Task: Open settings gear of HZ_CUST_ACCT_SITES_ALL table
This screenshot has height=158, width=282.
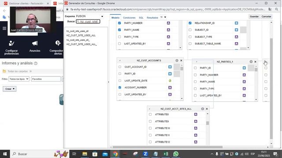Action: [203, 109]
